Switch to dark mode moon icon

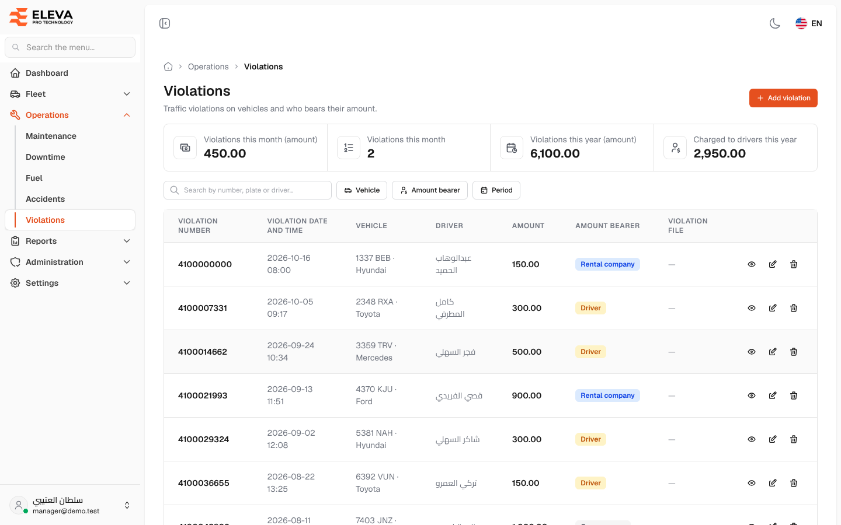pos(775,23)
